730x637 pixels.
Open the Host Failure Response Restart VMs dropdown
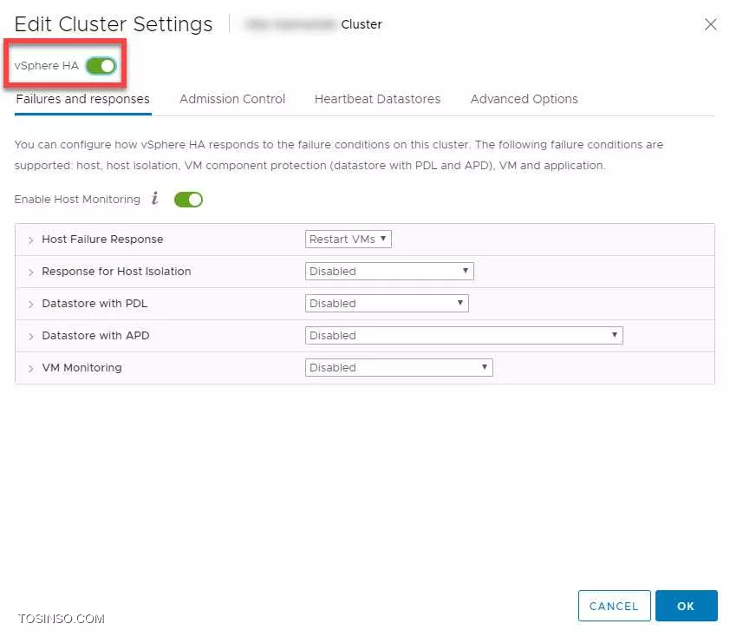[349, 239]
